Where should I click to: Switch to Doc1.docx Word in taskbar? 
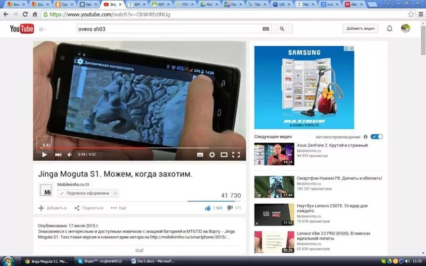click(153, 261)
